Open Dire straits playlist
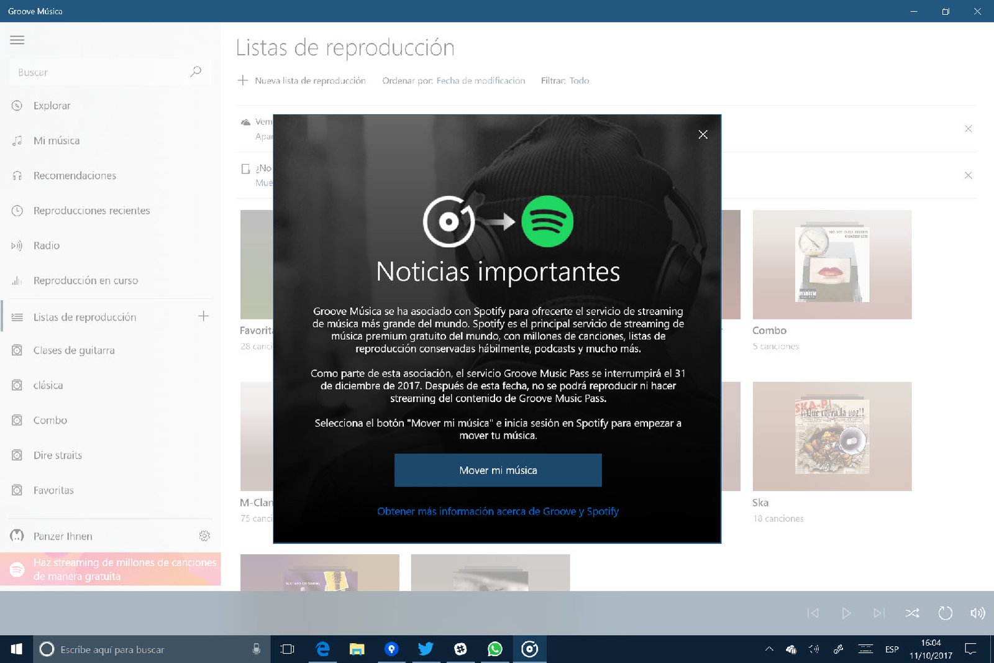994x663 pixels. (110, 455)
